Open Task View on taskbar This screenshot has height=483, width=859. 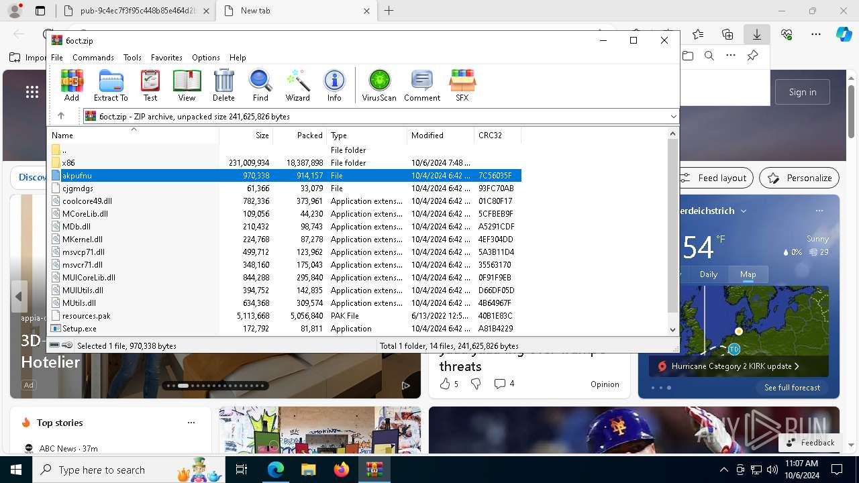point(242,470)
